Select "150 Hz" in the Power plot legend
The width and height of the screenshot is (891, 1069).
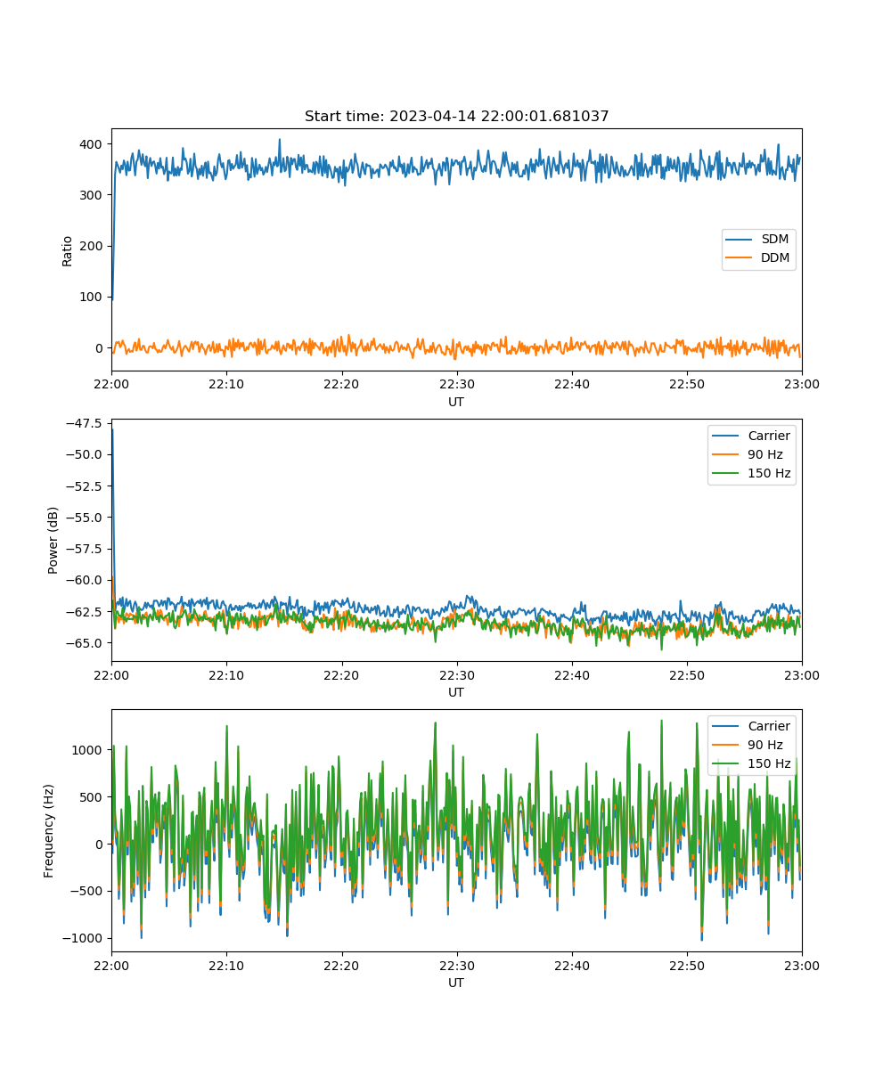click(769, 474)
